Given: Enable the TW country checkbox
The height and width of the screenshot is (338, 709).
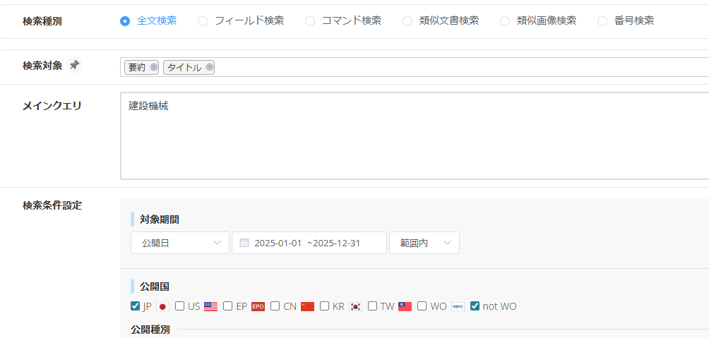Looking at the screenshot, I should tap(372, 306).
